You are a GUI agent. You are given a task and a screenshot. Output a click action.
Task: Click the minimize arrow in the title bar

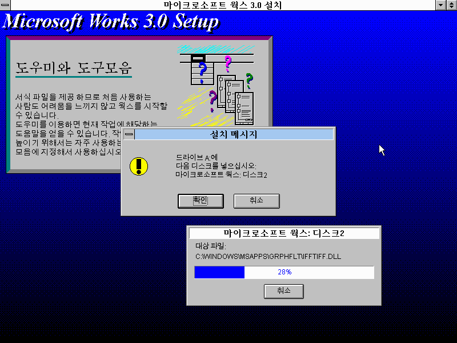[440, 5]
